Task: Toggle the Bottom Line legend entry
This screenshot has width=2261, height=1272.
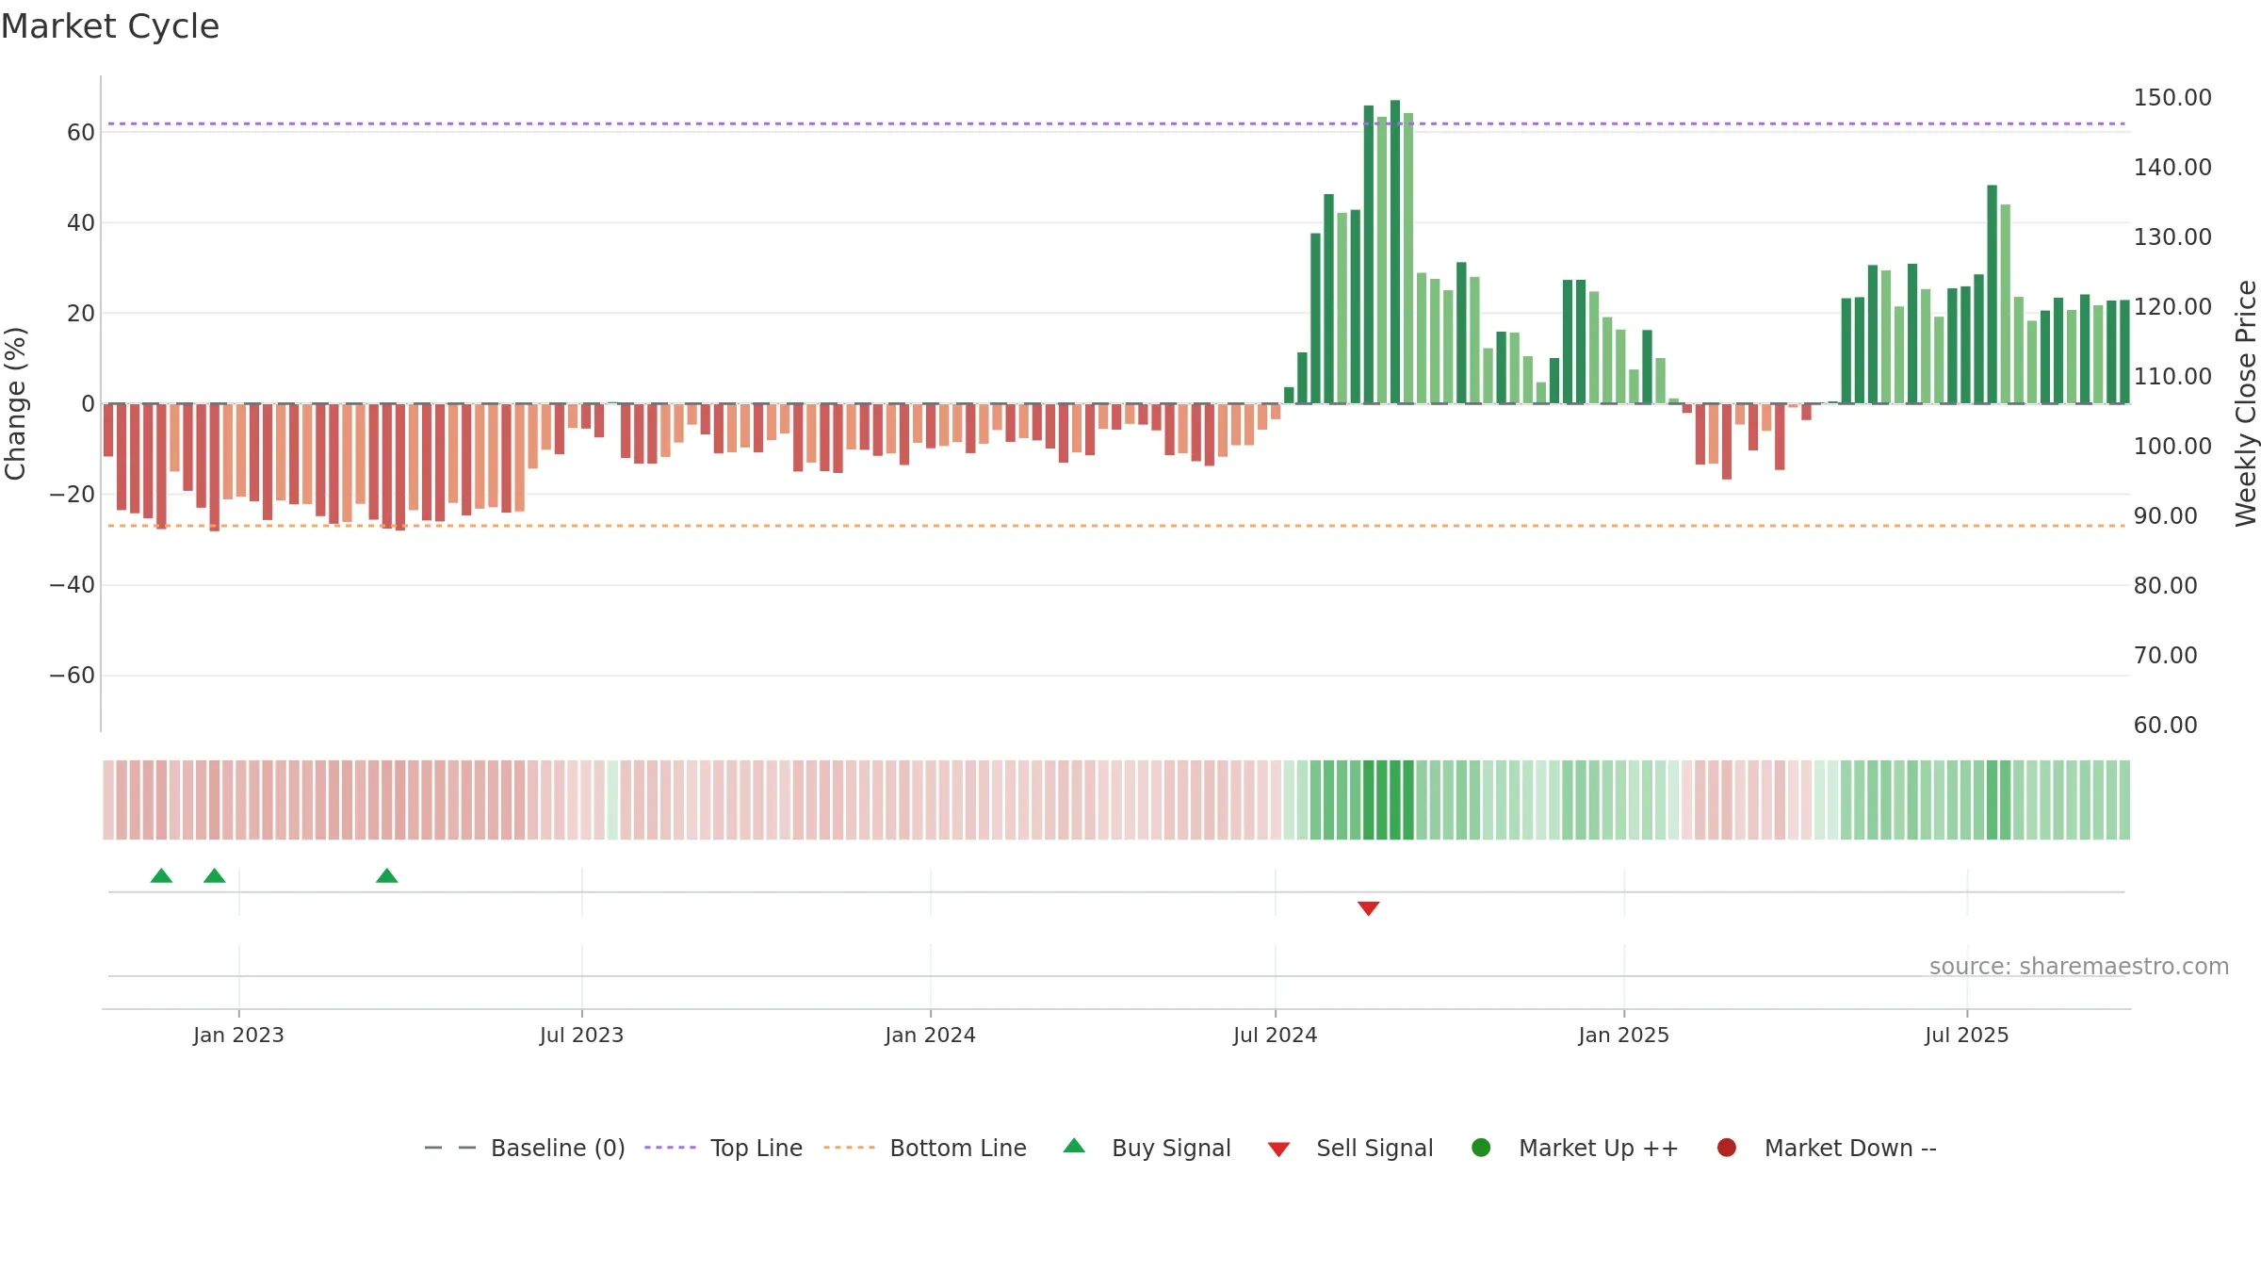Action: (924, 1148)
